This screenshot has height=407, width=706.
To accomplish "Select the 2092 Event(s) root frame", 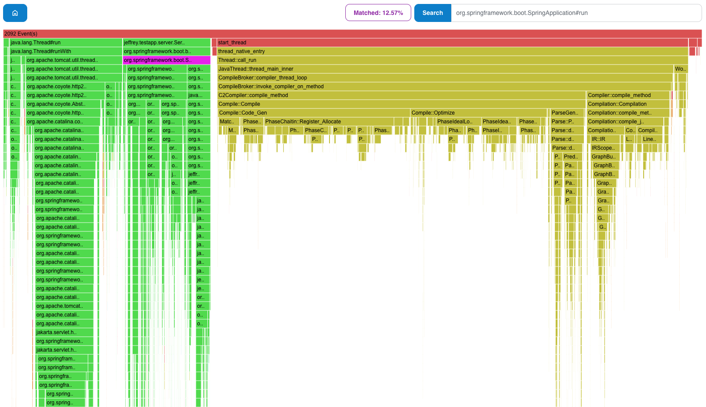I will tap(352, 34).
